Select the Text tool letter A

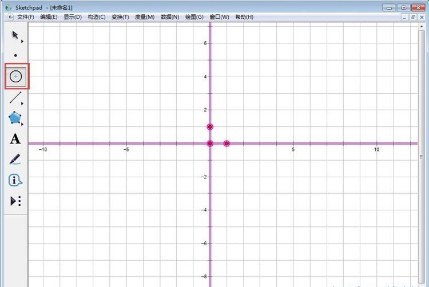(15, 139)
